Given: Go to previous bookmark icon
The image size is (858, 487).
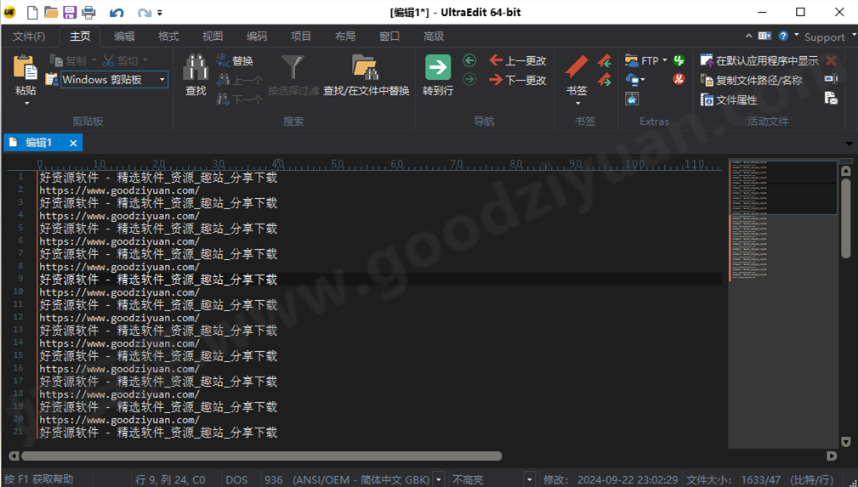Looking at the screenshot, I should [x=605, y=60].
